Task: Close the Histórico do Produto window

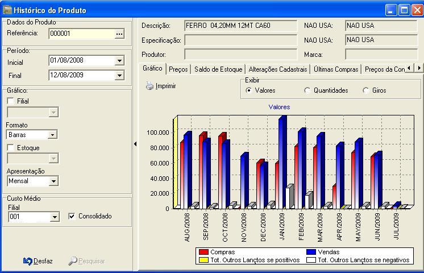Action: [x=417, y=10]
